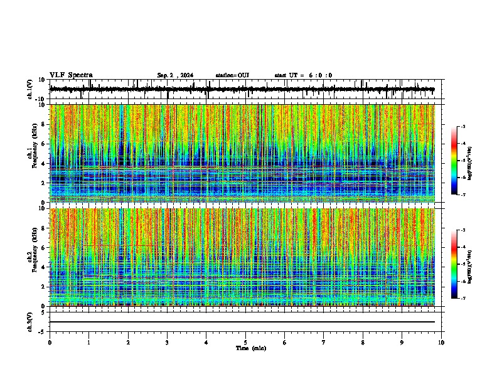Viewport: 497px width, 384px height.
Task: Click the -3 label on ch.1 color scale
Action: 462,126
